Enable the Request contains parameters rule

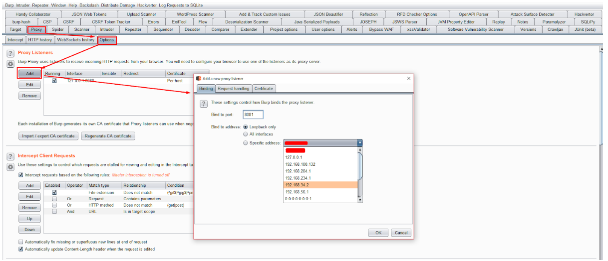click(54, 199)
